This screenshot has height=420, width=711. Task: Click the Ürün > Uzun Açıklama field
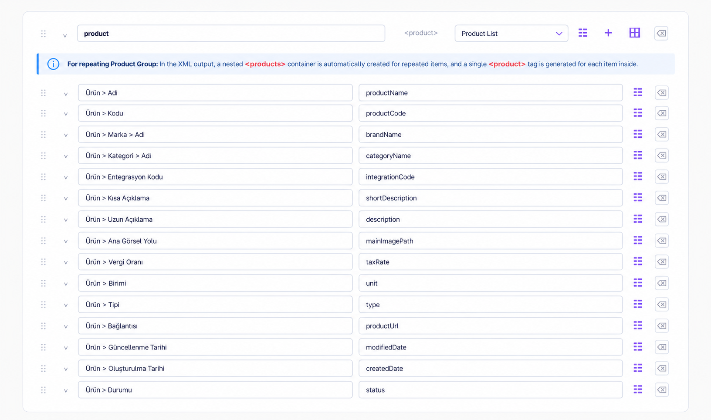click(x=215, y=219)
